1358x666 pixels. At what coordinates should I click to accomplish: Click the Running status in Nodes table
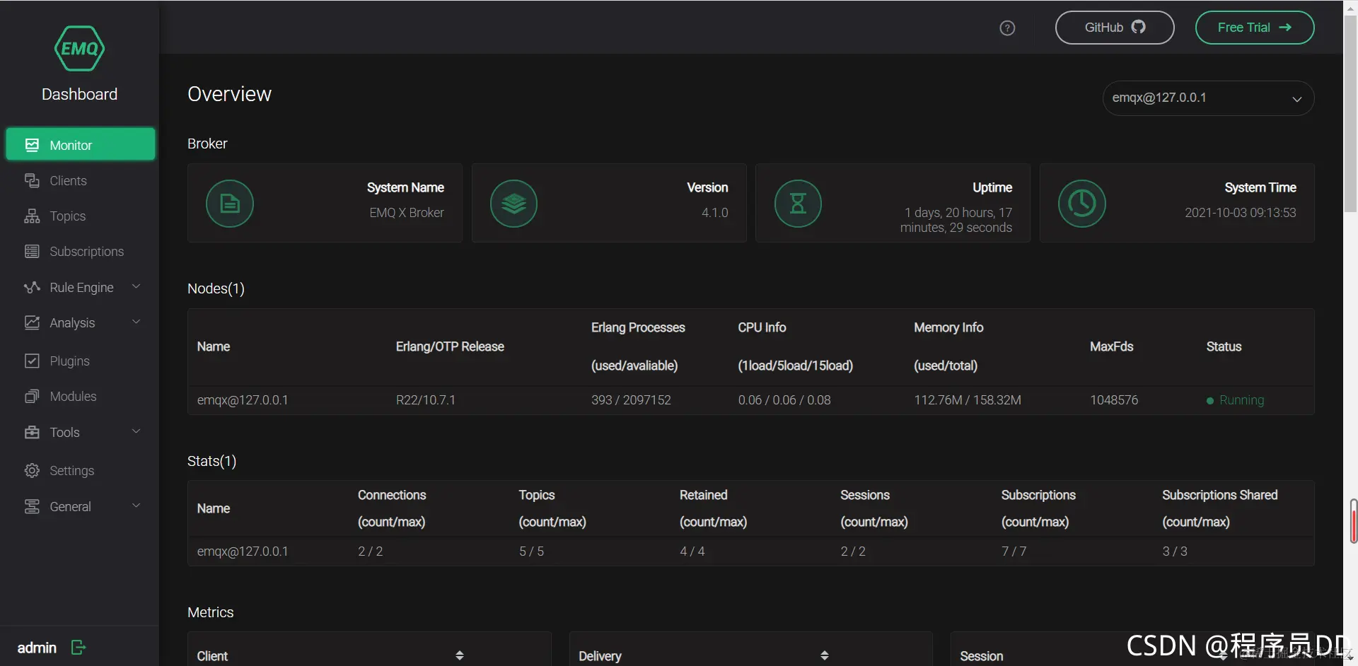(1235, 400)
